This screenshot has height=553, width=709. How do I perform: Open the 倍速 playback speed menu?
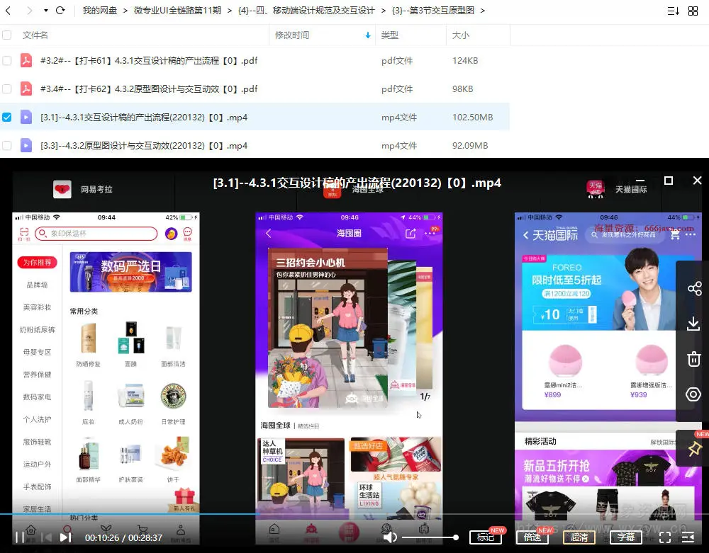(532, 537)
